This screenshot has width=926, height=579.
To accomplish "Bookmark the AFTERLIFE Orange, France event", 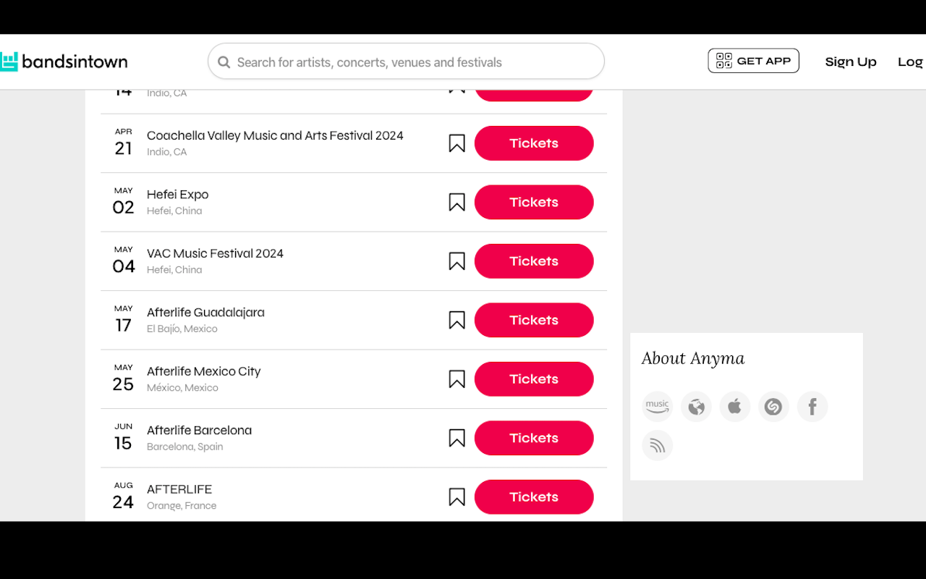I will pyautogui.click(x=456, y=497).
